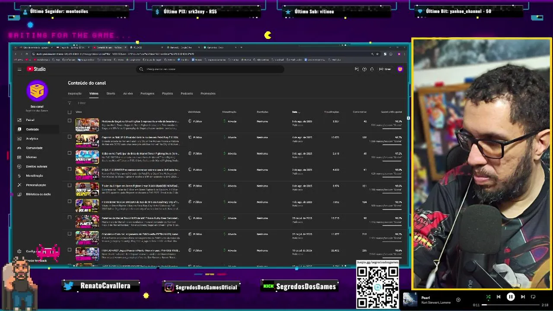Open the Studio notifications bell
Viewport: 553px width, 311px height.
coord(372,69)
